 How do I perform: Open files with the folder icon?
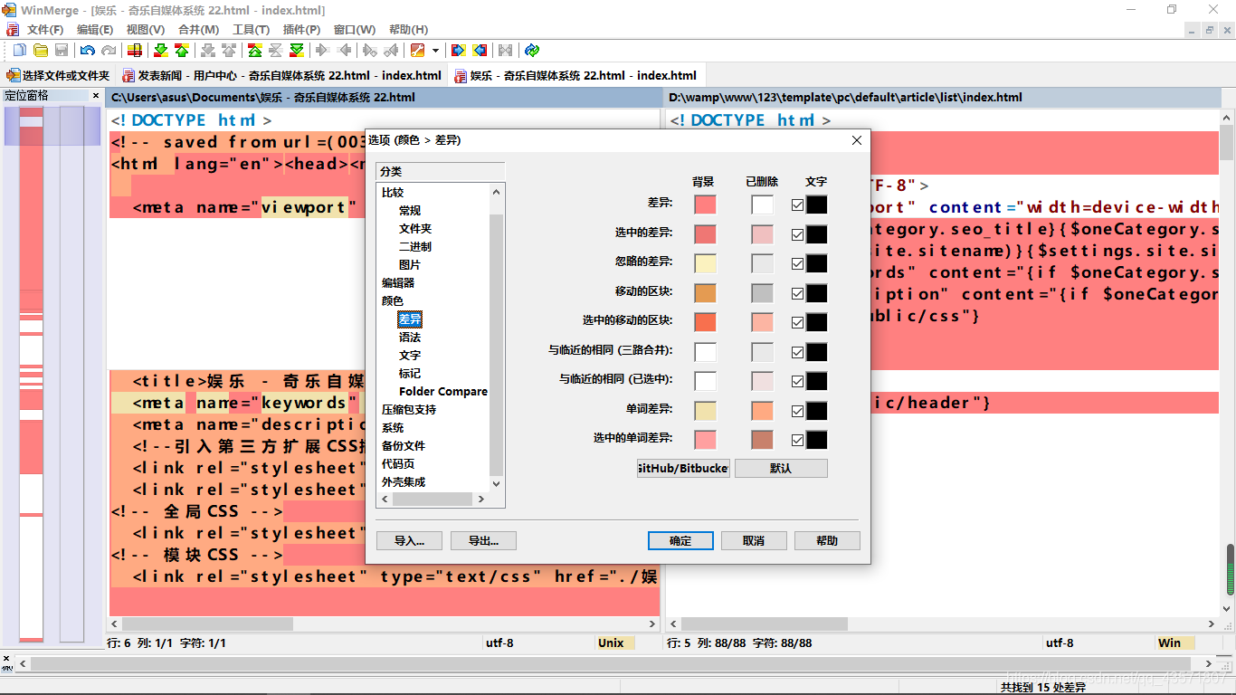(x=41, y=51)
